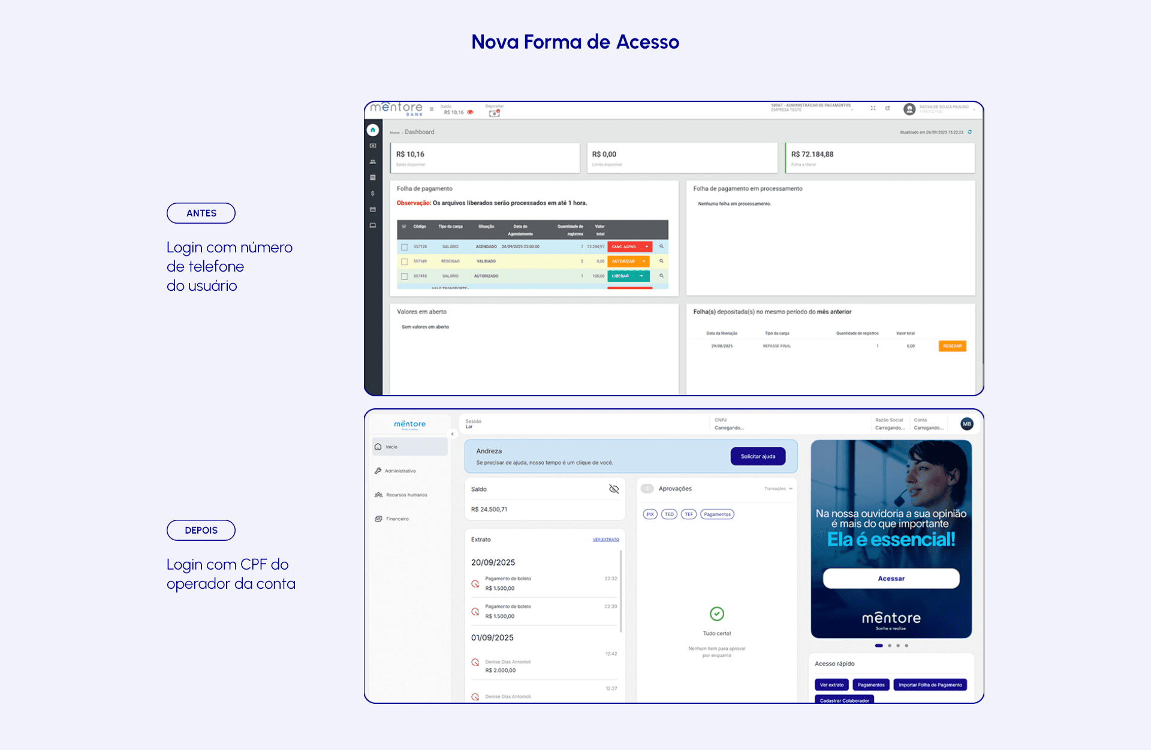The image size is (1151, 750).
Task: Select the Pagamentos filter chip
Action: (718, 514)
